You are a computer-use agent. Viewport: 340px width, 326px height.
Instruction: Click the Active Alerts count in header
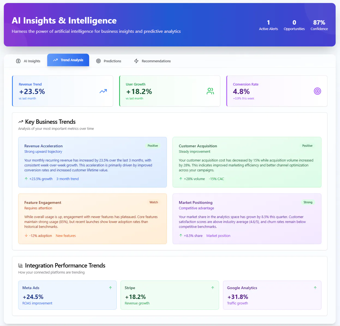(269, 22)
